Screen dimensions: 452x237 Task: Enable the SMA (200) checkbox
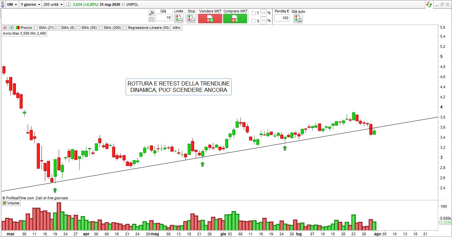pos(101,28)
